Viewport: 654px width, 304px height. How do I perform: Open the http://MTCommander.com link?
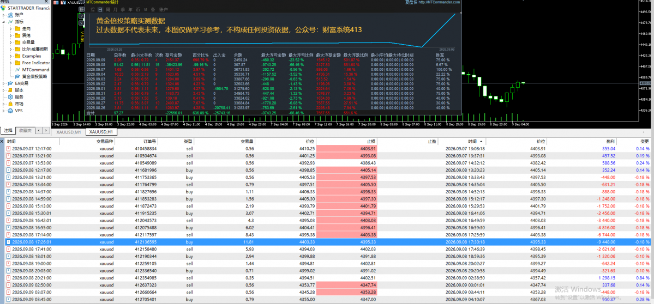439,2
